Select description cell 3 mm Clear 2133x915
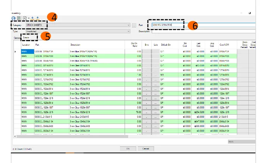 pyautogui.click(x=97, y=117)
